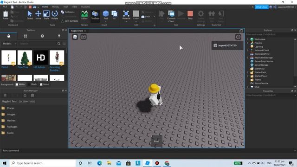Open the Material picker
Viewport: 297px width, 167px height.
(126, 15)
